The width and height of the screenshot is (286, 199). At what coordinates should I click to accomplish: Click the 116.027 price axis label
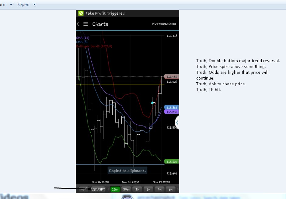pyautogui.click(x=172, y=82)
